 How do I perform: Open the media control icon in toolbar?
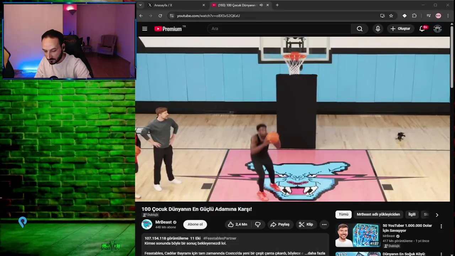429,16
